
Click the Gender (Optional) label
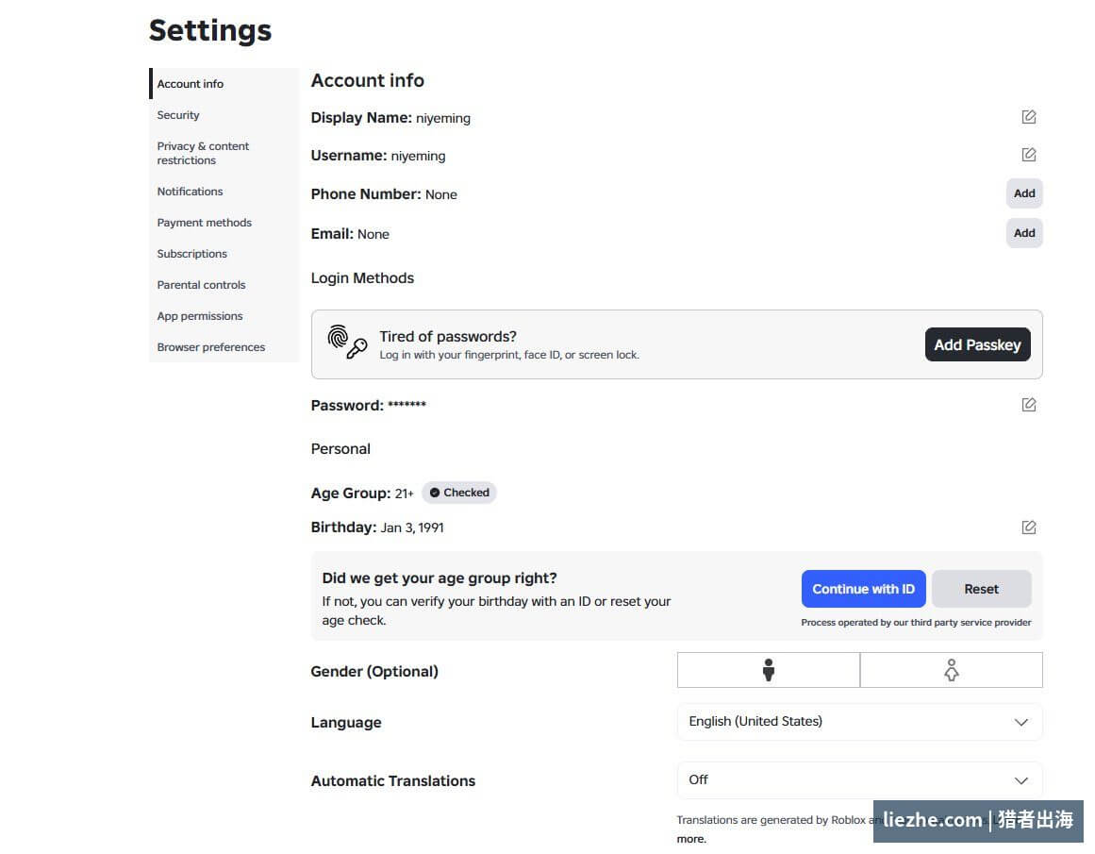(374, 672)
